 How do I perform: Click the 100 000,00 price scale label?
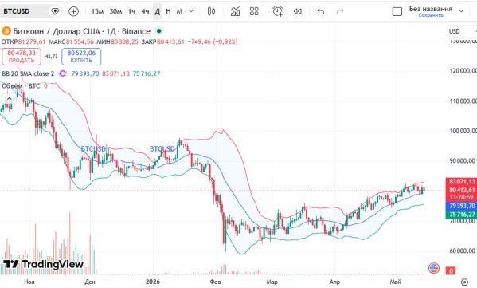tap(463, 131)
